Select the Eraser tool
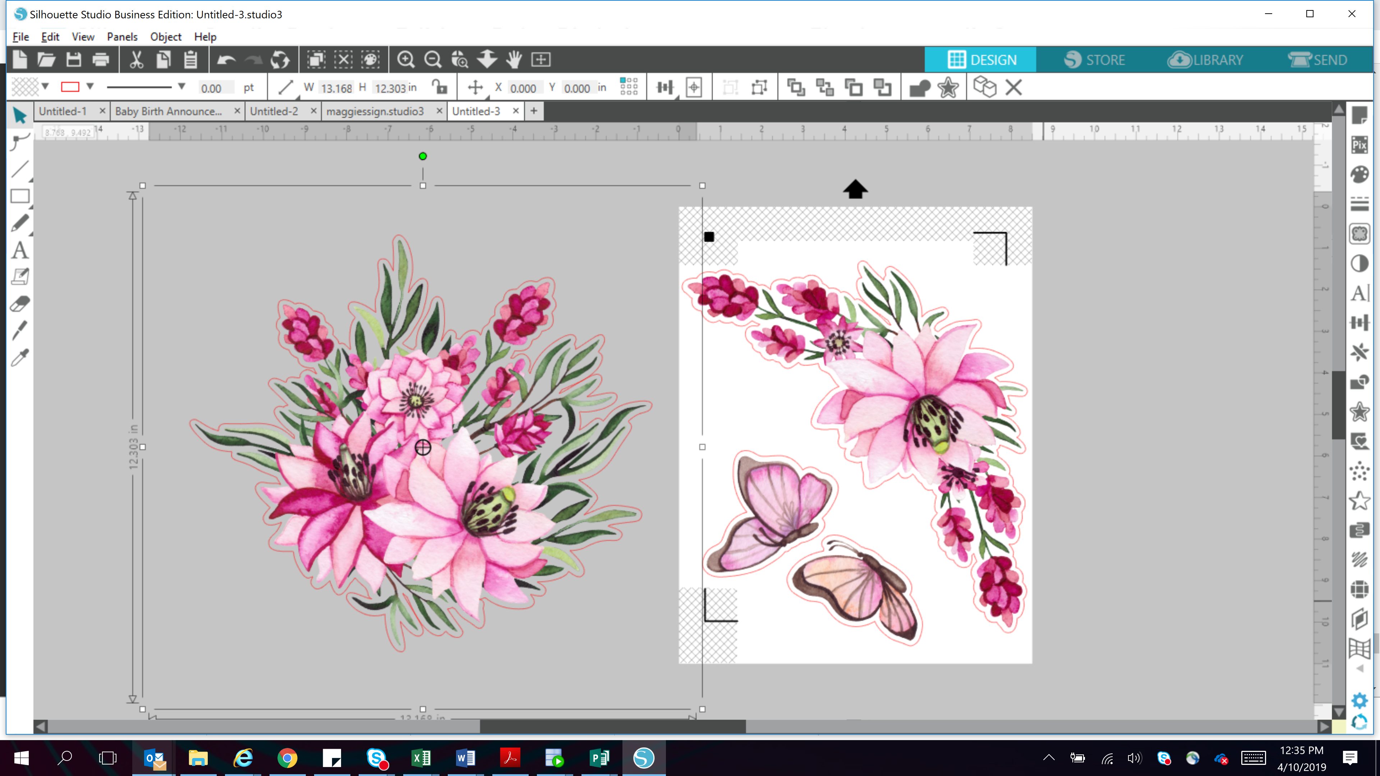 20,304
